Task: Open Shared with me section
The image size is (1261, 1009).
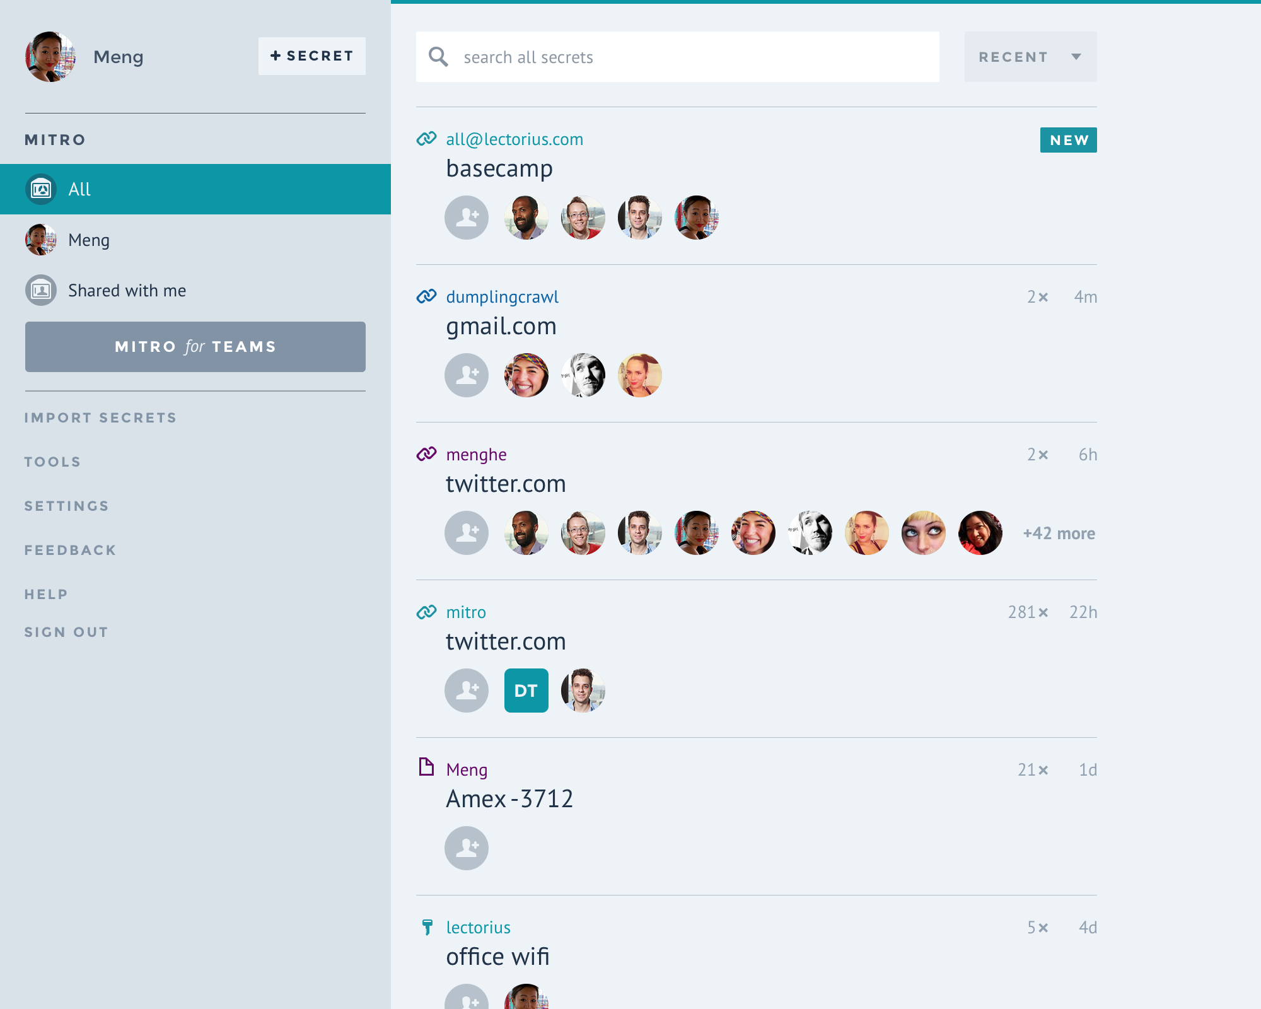Action: pyautogui.click(x=127, y=290)
